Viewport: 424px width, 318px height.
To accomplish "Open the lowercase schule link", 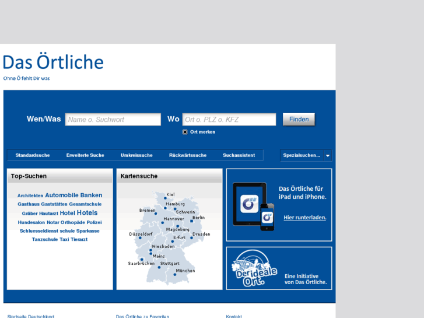I will (x=67, y=231).
